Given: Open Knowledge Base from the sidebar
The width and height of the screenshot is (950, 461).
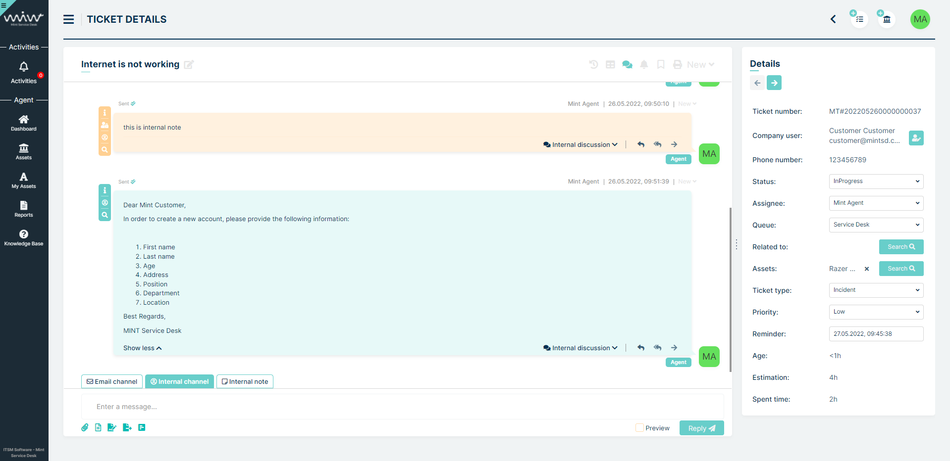Looking at the screenshot, I should click(x=24, y=237).
